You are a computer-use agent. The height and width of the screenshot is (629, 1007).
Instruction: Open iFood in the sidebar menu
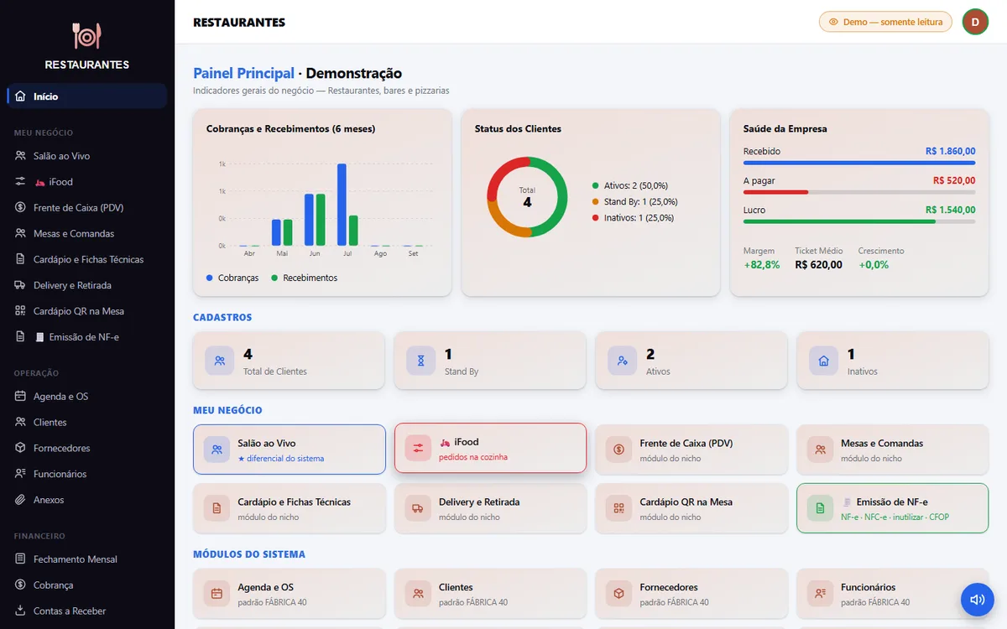coord(87,182)
